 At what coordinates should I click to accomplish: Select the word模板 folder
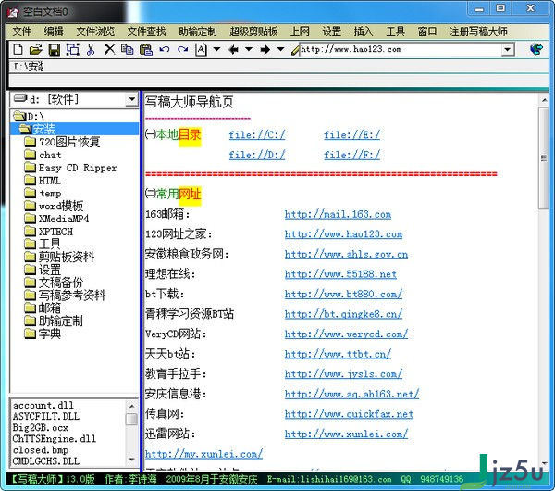pyautogui.click(x=55, y=206)
